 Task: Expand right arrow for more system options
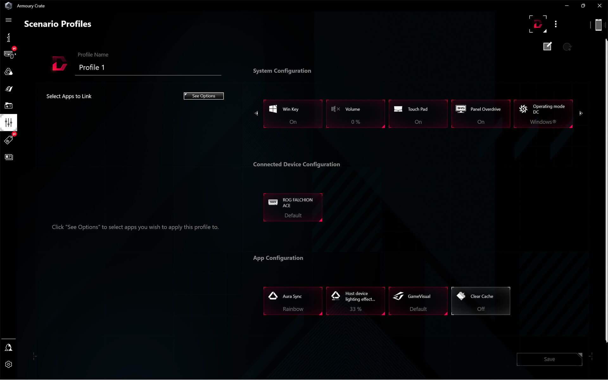581,113
